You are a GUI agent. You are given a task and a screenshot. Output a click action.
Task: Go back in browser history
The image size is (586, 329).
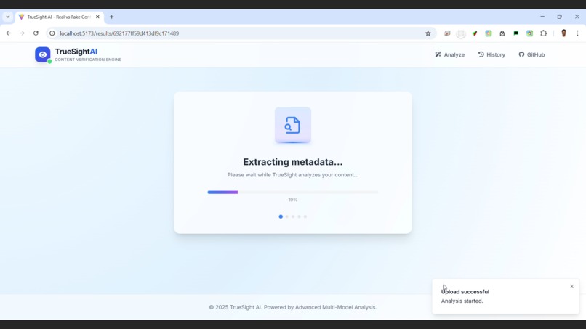point(8,33)
